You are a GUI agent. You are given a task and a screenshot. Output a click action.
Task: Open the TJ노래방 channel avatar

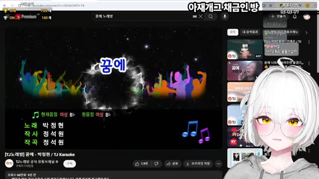pos(9,164)
